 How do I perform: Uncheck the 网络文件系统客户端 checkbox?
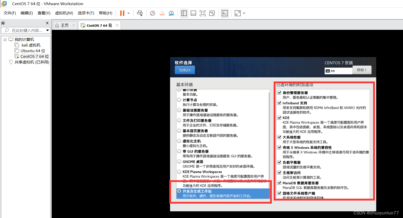279,193
